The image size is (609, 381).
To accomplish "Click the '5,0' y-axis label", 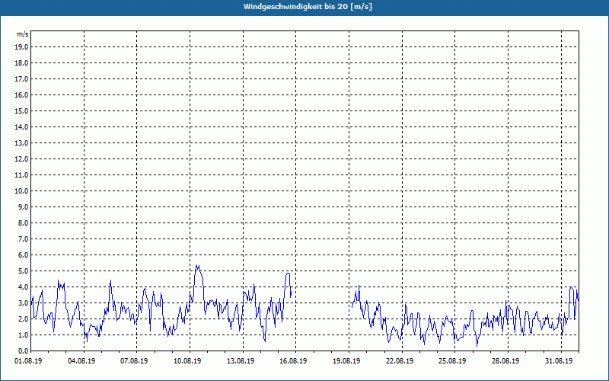I will pos(24,271).
